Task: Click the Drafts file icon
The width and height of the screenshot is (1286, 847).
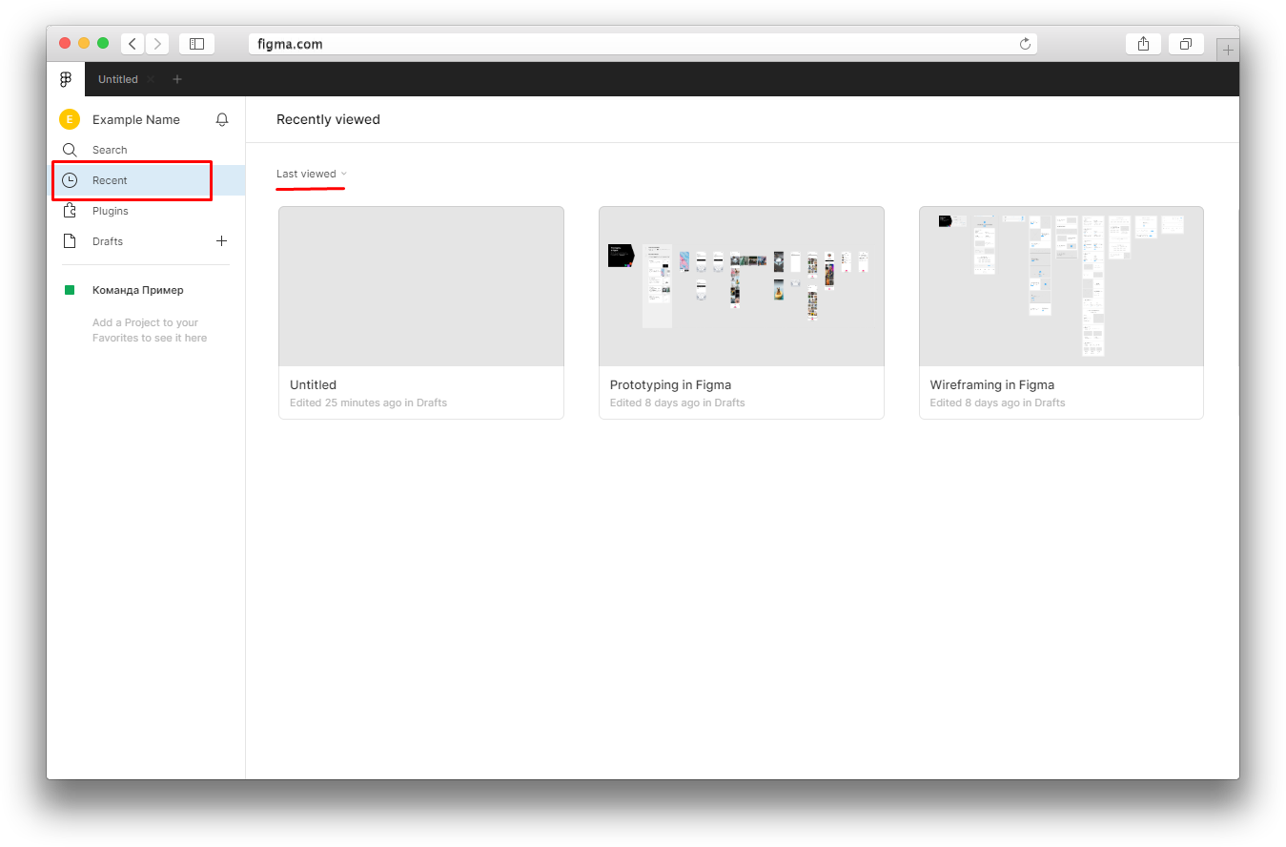Action: point(70,241)
